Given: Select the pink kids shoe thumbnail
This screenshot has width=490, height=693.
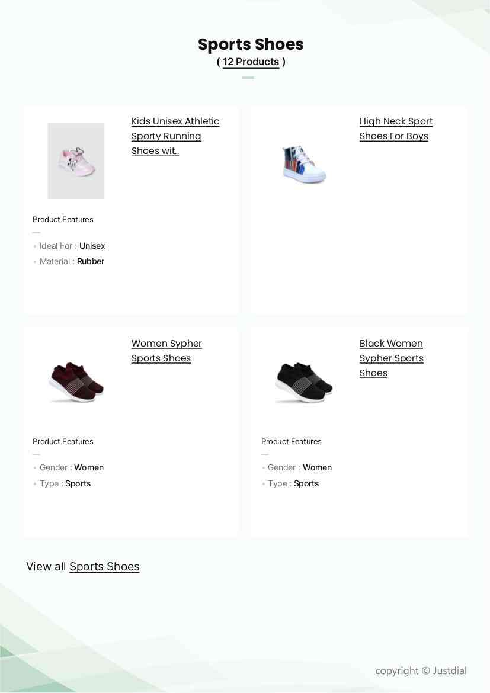Looking at the screenshot, I should click(76, 161).
